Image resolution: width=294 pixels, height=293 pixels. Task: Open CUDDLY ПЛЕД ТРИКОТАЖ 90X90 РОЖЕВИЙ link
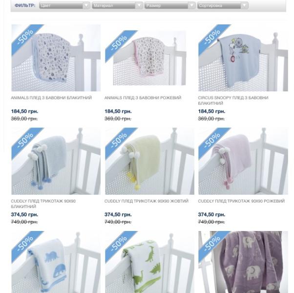coord(241,201)
